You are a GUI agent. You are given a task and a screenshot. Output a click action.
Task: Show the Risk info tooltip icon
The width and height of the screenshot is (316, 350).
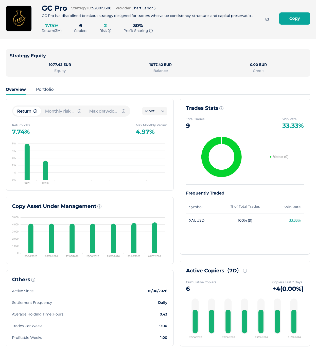click(110, 31)
